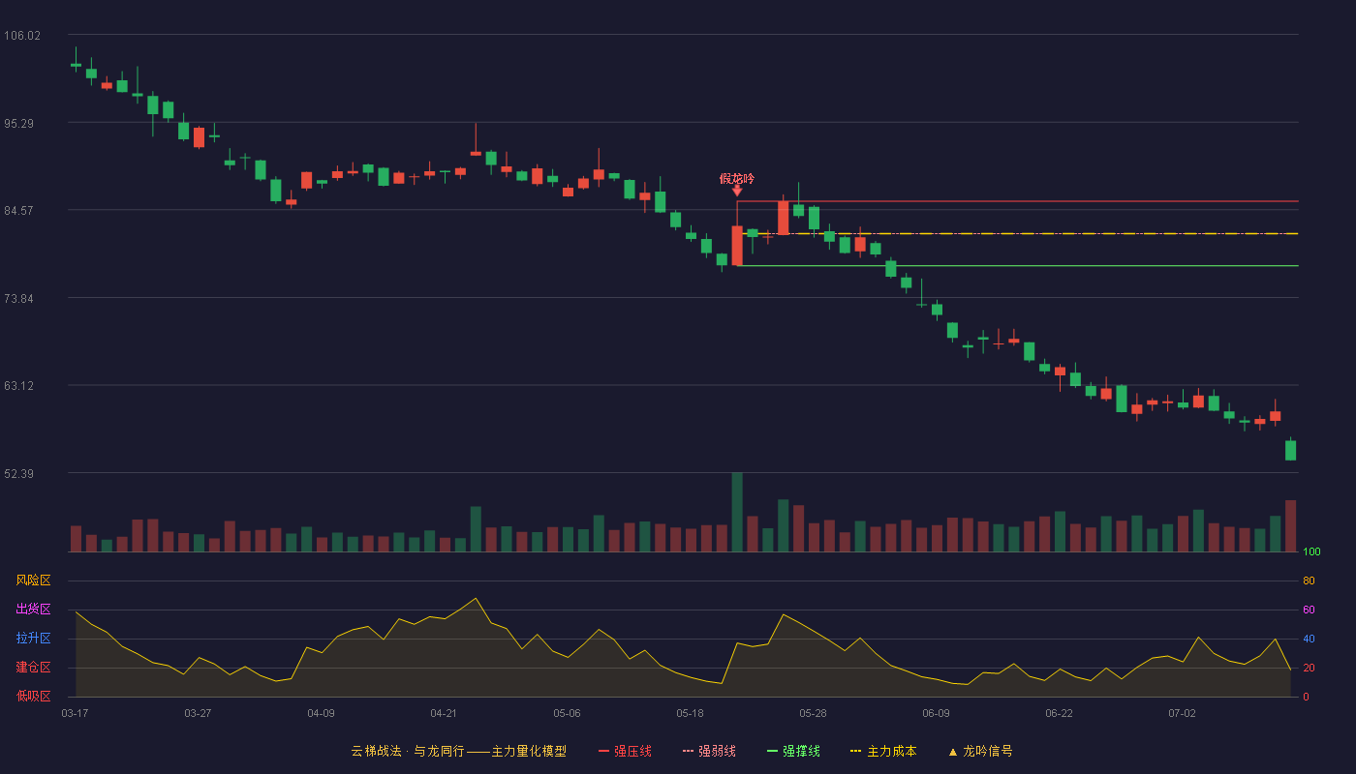This screenshot has height=774, width=1356.
Task: Click the 106.02 price axis label
Action: pos(22,36)
